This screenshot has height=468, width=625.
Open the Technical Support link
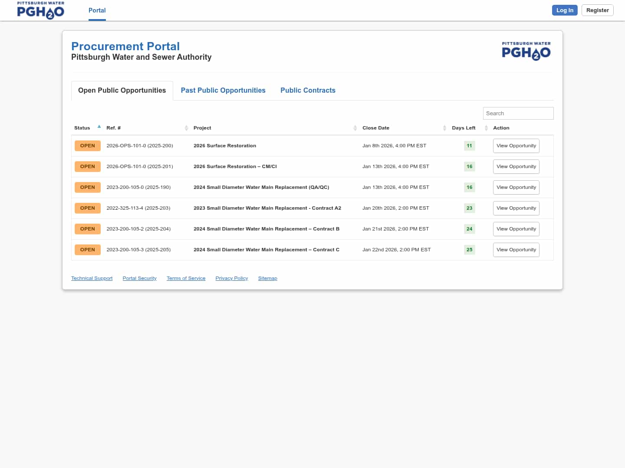tap(92, 278)
